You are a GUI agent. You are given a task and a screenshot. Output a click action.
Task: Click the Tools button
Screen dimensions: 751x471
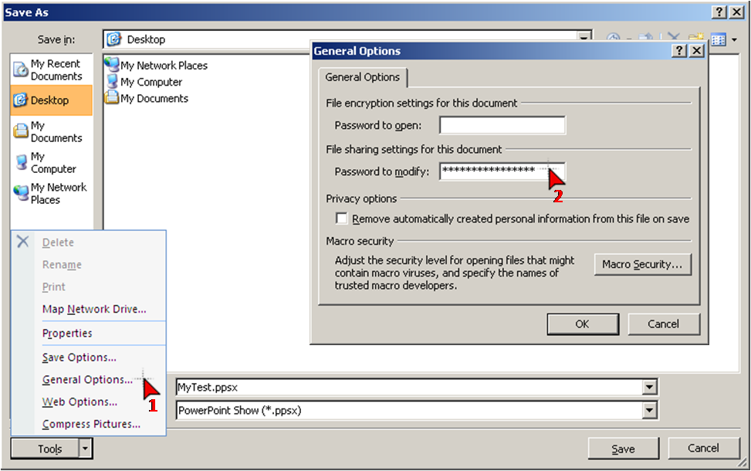[45, 449]
